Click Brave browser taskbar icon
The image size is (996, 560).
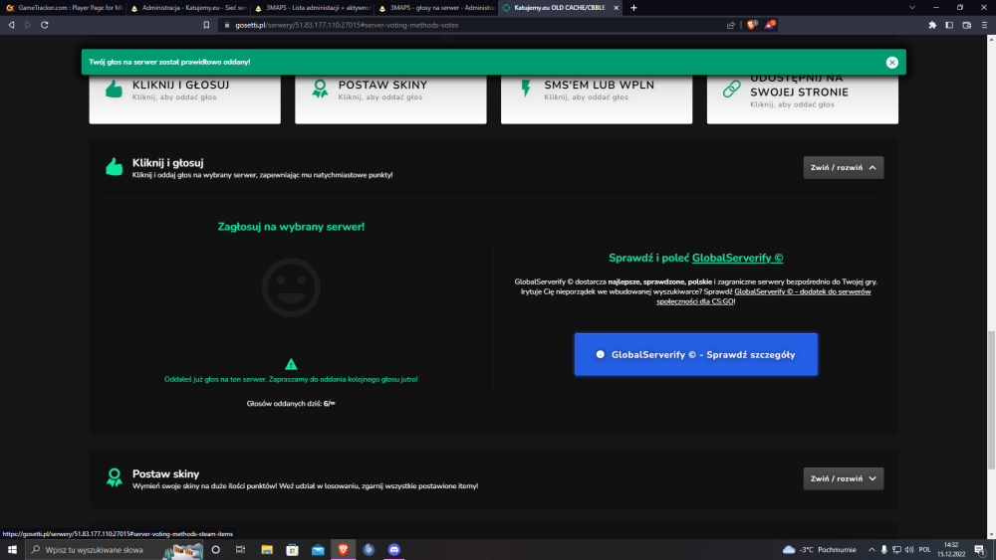343,549
